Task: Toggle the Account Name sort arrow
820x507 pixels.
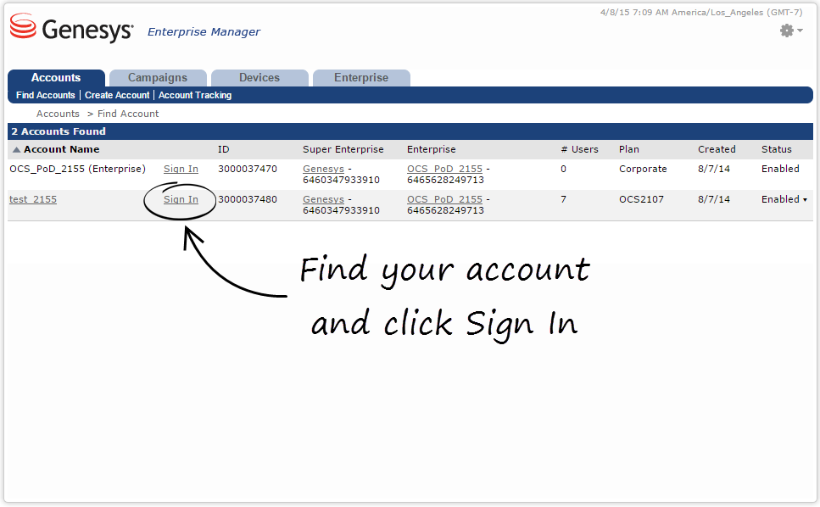Action: click(x=16, y=150)
